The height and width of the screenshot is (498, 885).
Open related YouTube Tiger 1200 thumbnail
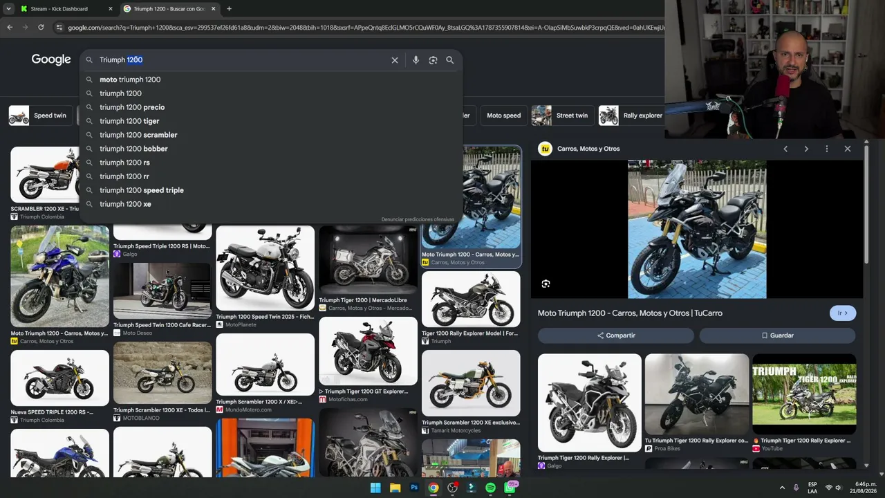(804, 394)
